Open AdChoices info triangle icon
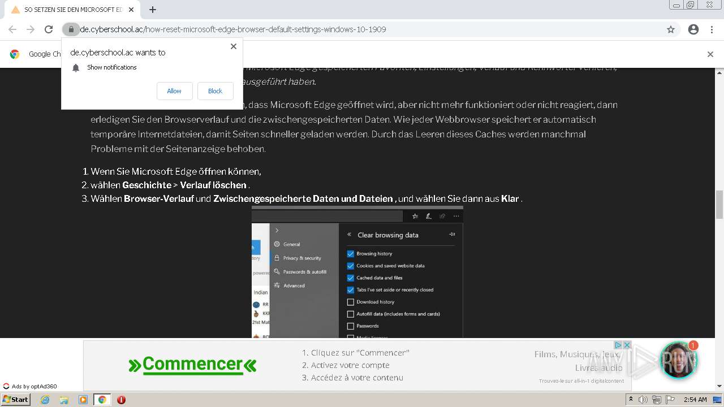This screenshot has height=407, width=724. pyautogui.click(x=618, y=345)
